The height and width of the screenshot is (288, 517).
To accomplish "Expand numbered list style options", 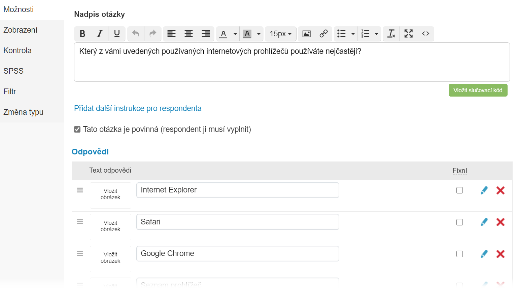I will (377, 34).
